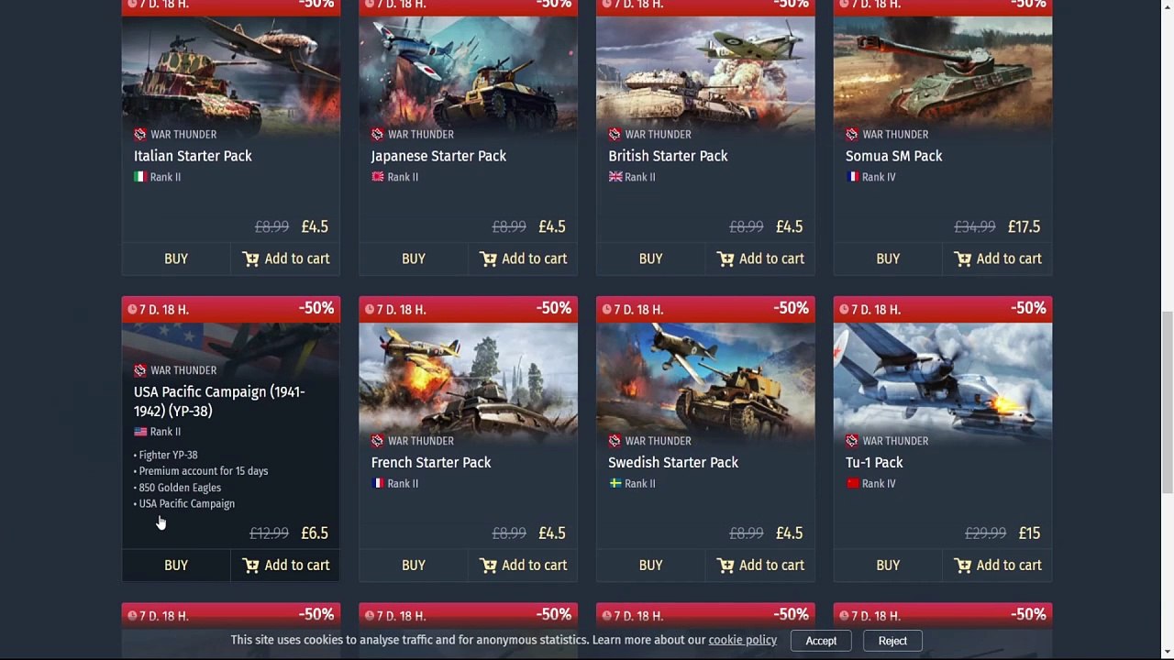Screen dimensions: 1174x660
Task: Add Swedish Starter Pack to cart
Action: pos(760,566)
